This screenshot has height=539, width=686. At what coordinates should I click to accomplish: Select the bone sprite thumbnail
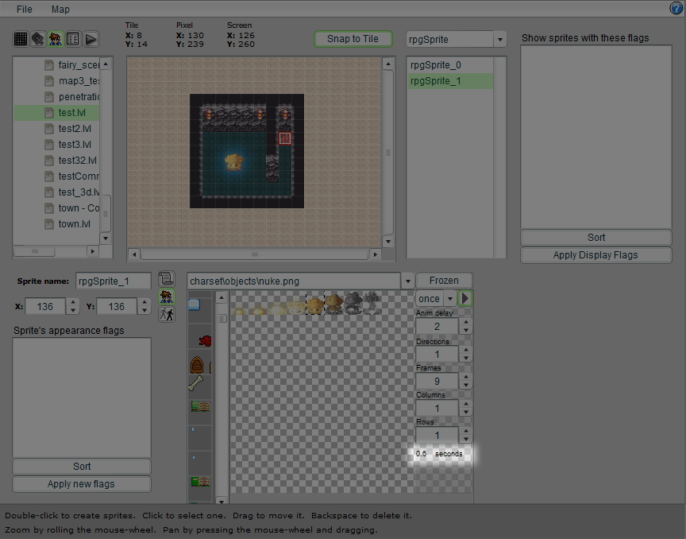196,386
